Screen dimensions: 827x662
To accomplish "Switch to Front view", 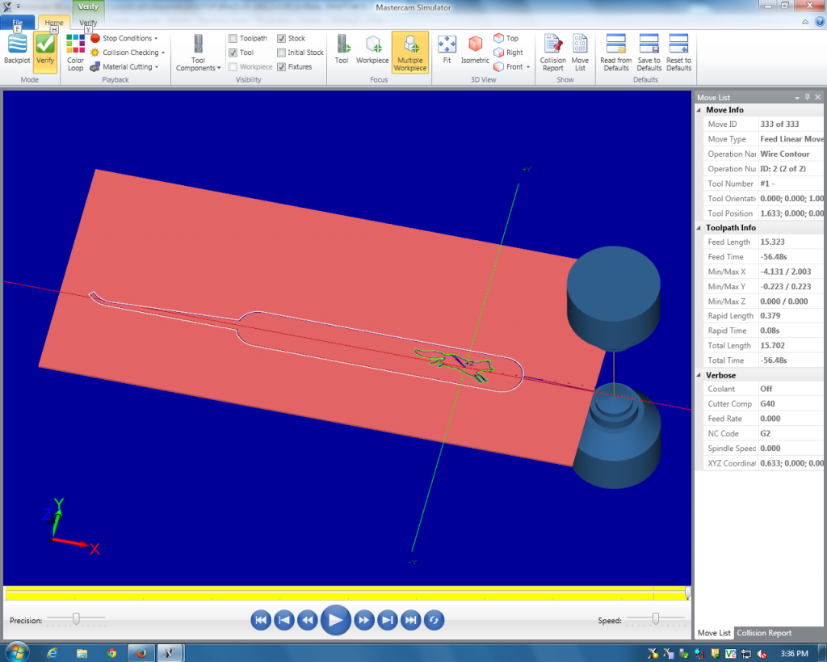I will pos(509,66).
